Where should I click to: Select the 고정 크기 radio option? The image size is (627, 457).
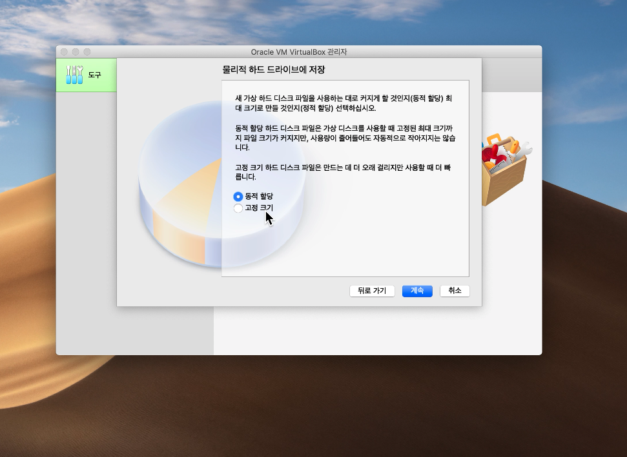click(x=238, y=208)
